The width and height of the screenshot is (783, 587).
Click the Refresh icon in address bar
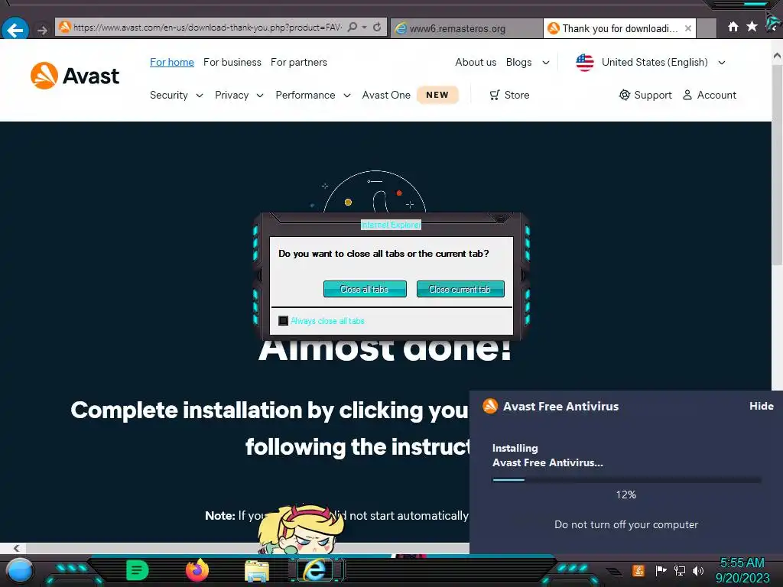(377, 27)
